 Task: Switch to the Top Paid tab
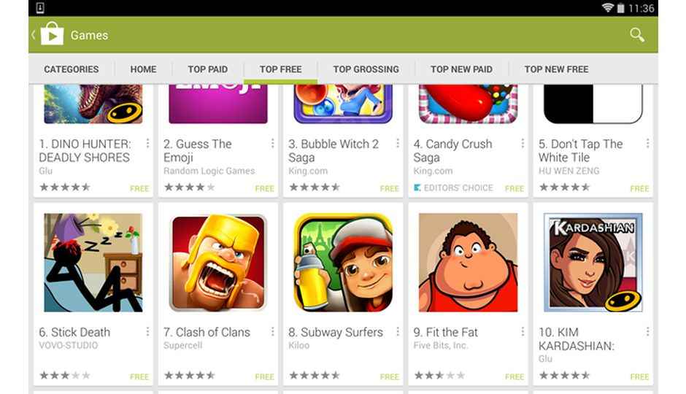point(208,69)
